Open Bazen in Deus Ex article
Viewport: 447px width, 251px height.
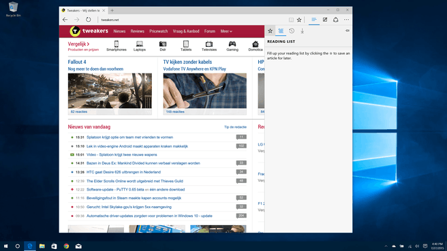143,163
